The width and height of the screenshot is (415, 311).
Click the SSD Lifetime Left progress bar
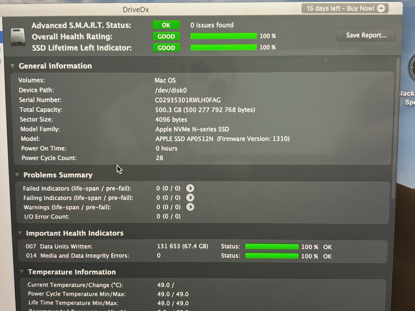pos(223,48)
